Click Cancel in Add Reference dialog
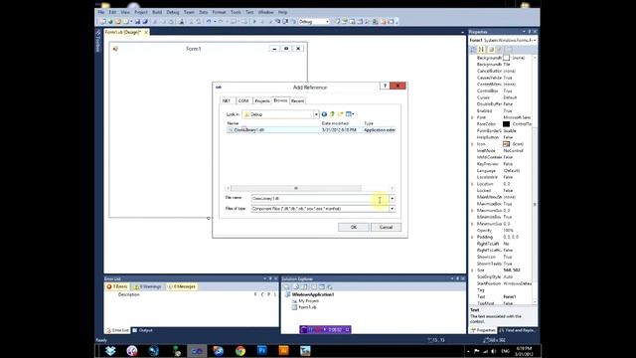This screenshot has height=358, width=636. (x=386, y=227)
